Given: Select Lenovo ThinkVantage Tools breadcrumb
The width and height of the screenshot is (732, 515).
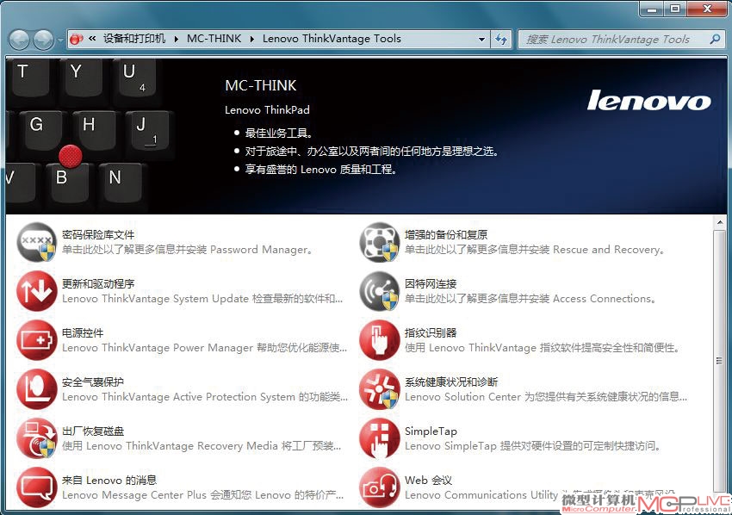Looking at the screenshot, I should (x=332, y=39).
